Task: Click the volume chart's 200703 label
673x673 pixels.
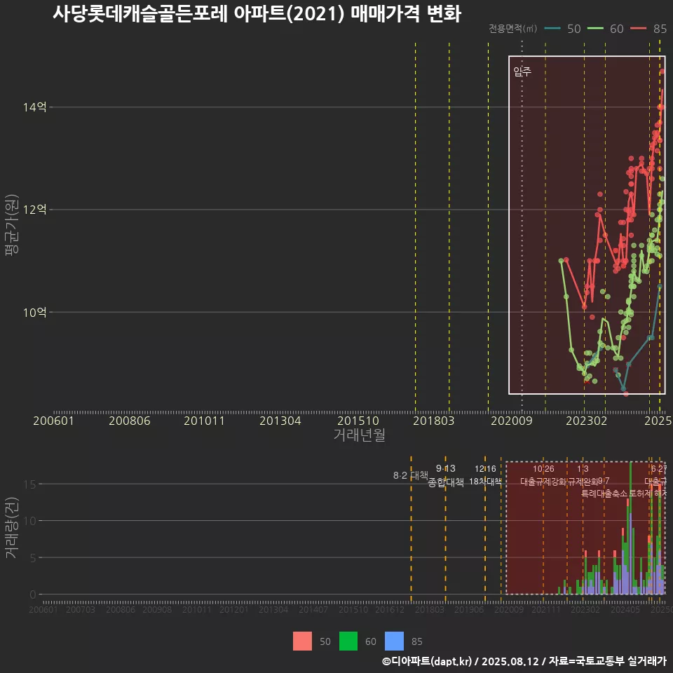Action: pyautogui.click(x=80, y=609)
